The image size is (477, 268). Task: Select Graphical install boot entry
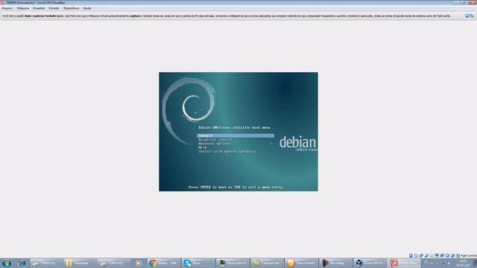tap(215, 139)
